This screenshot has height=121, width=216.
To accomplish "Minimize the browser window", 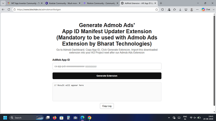I will click(x=198, y=3).
